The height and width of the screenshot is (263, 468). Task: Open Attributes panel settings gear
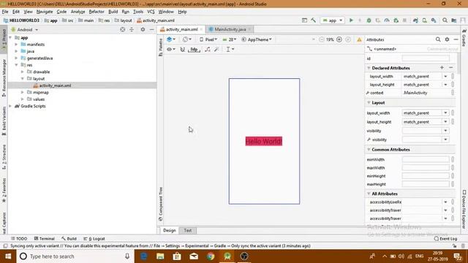tap(447, 39)
